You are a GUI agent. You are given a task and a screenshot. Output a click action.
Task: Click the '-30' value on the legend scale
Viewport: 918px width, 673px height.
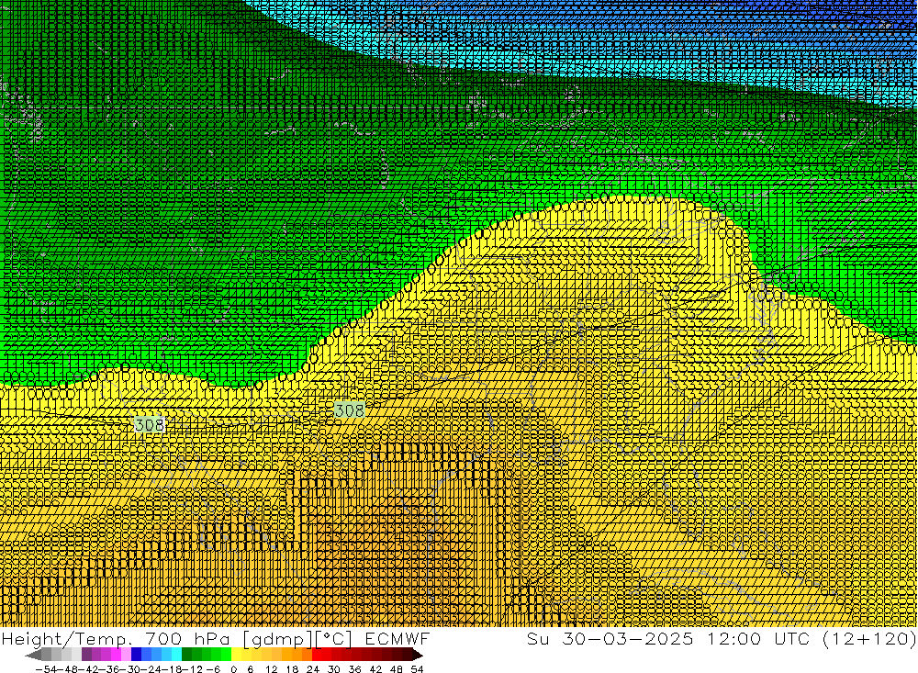pos(131,669)
